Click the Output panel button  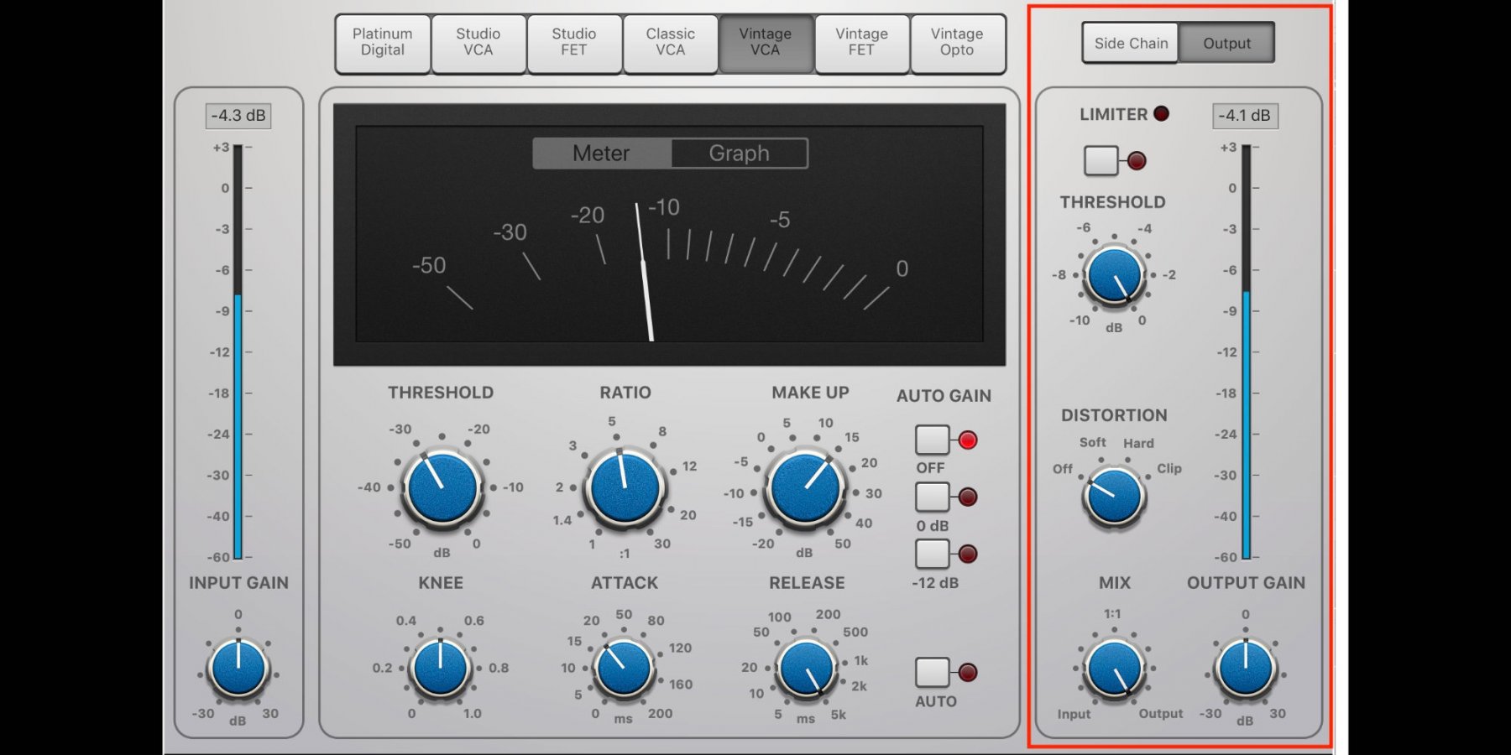tap(1226, 44)
